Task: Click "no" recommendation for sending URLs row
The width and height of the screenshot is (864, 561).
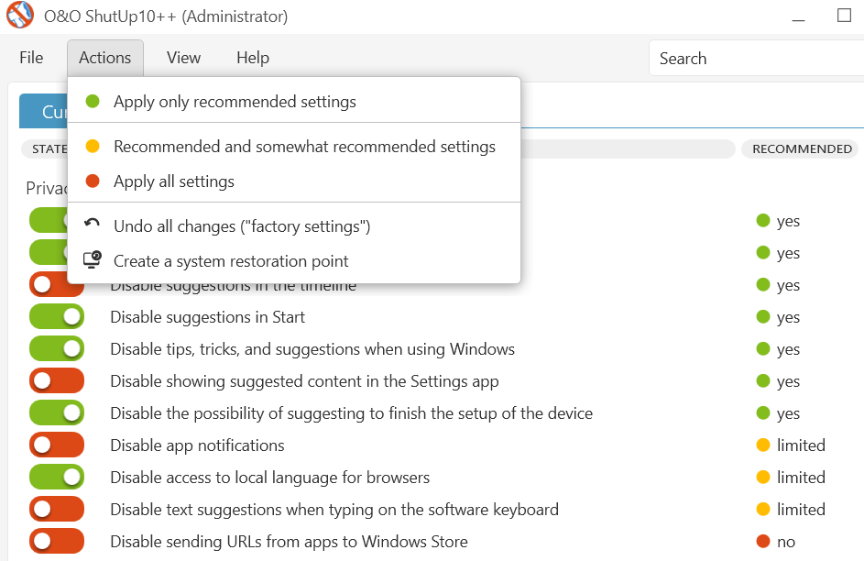Action: pos(776,542)
